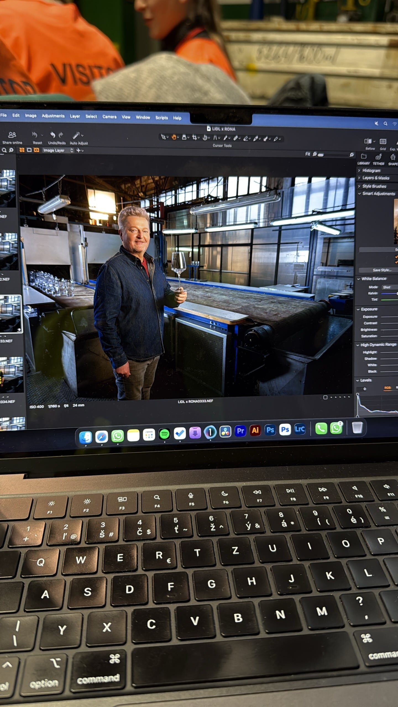
Task: Open the Share online icon
Action: click(12, 135)
